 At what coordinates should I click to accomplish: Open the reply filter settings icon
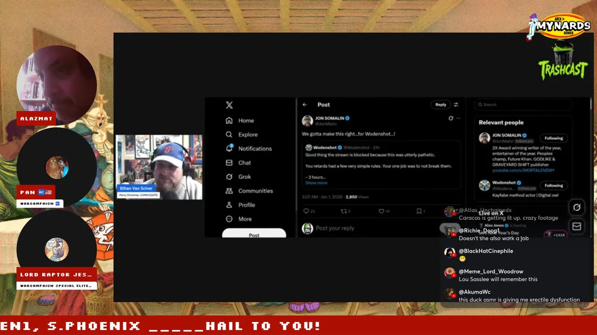click(456, 105)
